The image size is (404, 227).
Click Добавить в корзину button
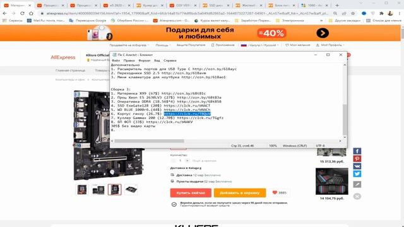click(240, 193)
